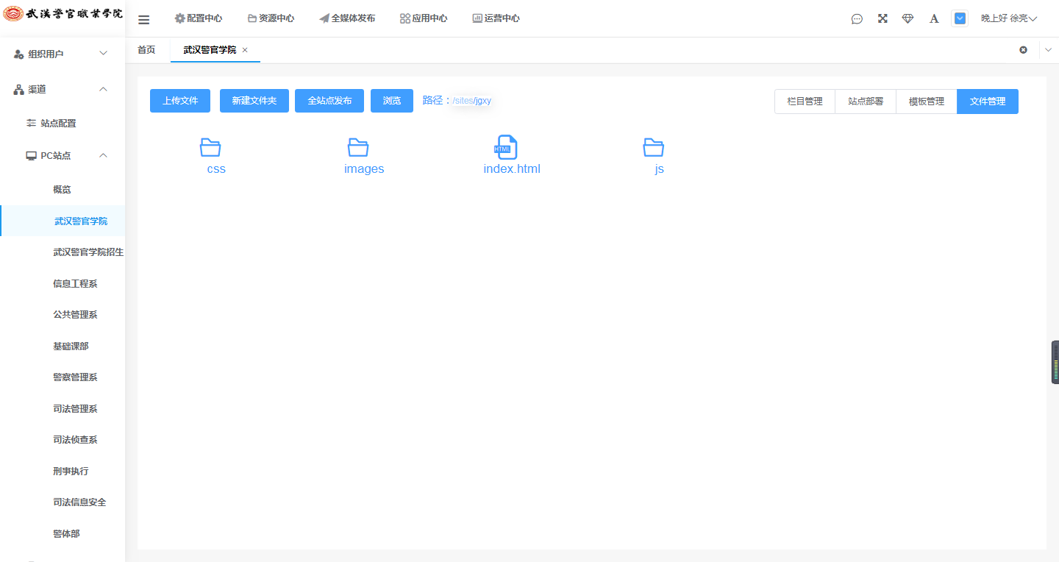Open the user dropdown 徐亮
The image size is (1059, 562).
pyautogui.click(x=1009, y=18)
